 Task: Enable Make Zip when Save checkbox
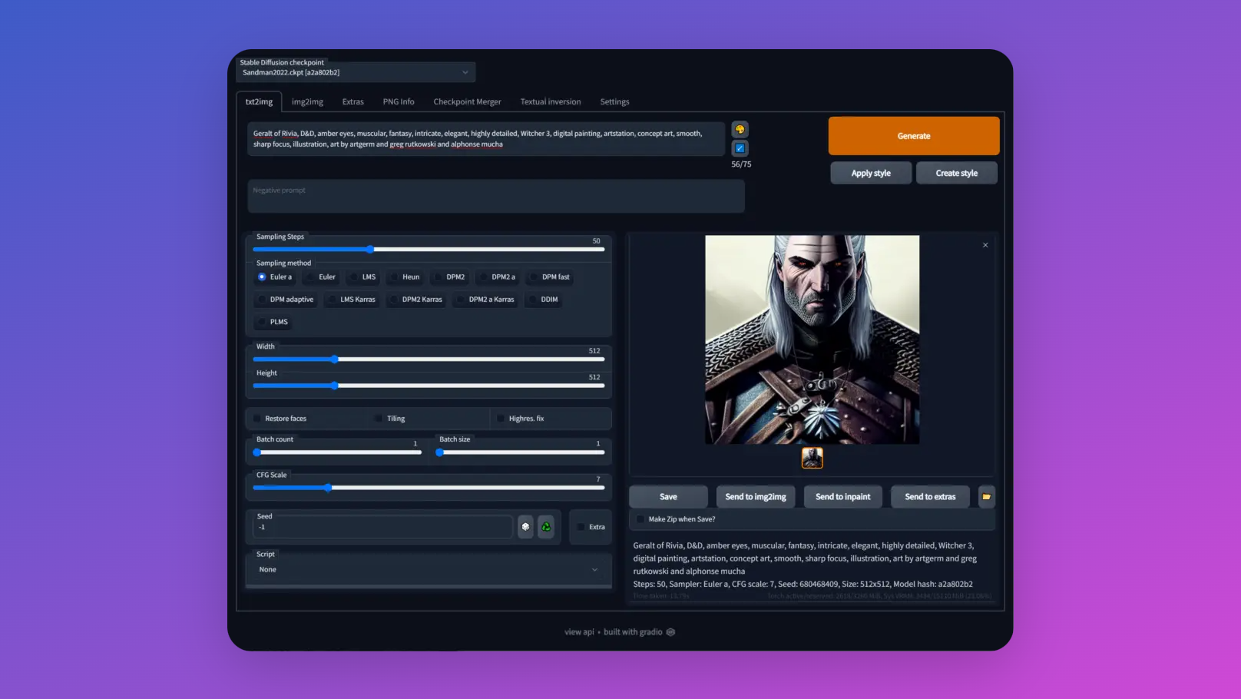point(640,519)
